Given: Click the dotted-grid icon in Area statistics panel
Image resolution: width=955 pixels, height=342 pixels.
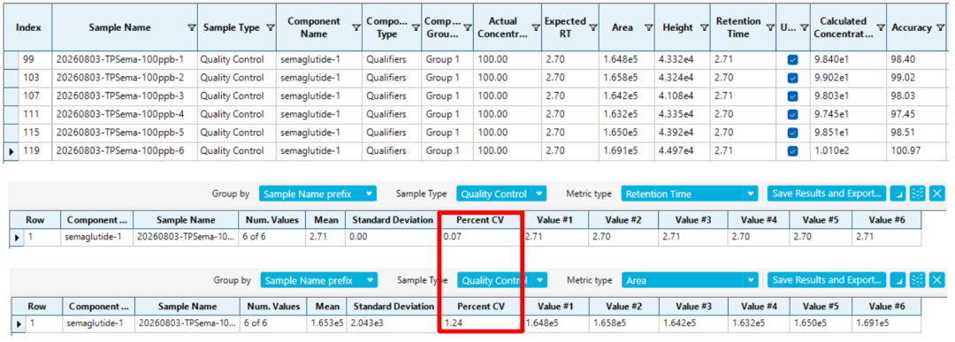Looking at the screenshot, I should tap(917, 280).
